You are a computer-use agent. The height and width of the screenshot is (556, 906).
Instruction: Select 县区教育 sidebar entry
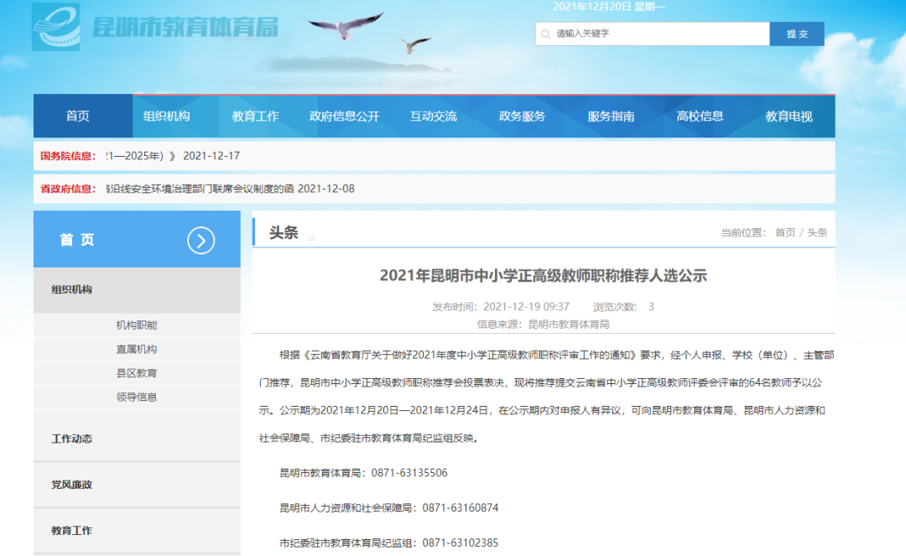pyautogui.click(x=137, y=373)
